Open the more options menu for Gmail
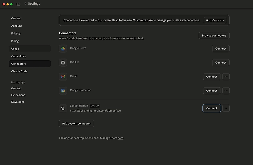Viewport: 253px width, 165px height. (x=226, y=76)
